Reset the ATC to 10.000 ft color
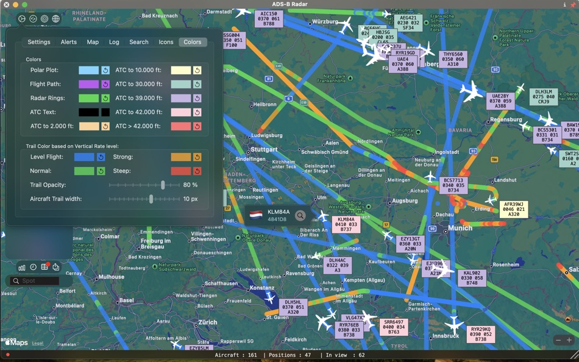579x362 pixels. click(197, 70)
